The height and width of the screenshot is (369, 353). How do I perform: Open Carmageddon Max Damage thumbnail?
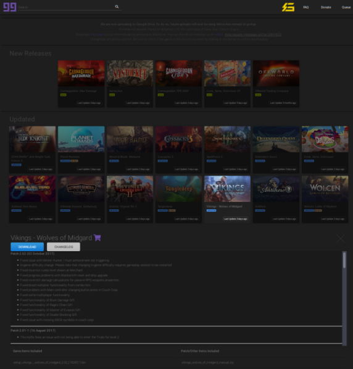[81, 73]
